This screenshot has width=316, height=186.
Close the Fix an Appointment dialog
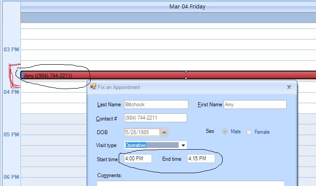click(289, 87)
